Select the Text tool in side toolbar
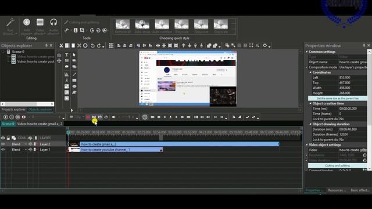 (67, 55)
